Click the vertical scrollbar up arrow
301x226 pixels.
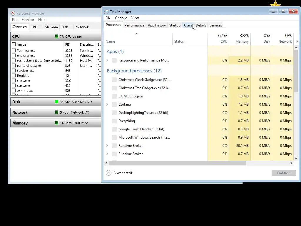pos(296,48)
